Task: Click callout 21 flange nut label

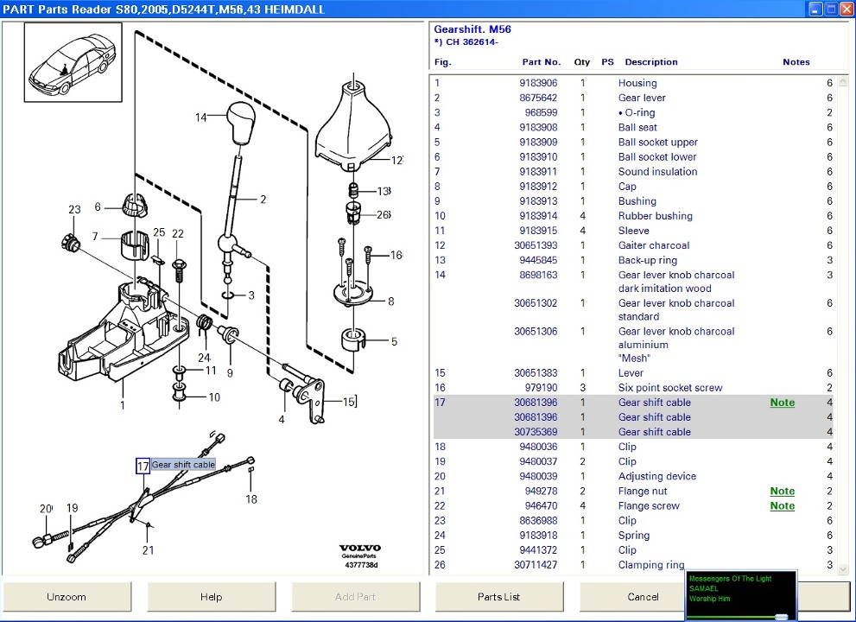Action: click(148, 550)
